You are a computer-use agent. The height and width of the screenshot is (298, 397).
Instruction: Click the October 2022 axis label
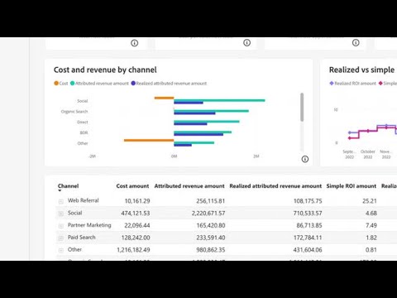pos(368,154)
